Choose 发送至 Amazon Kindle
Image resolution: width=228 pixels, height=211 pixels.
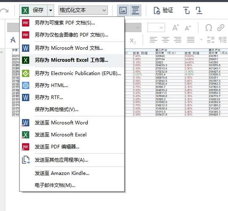tap(72, 173)
